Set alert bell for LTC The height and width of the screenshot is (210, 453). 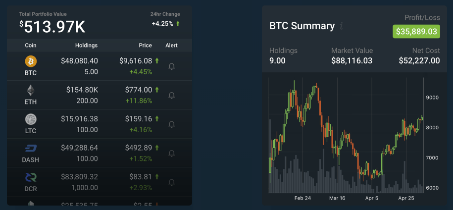pos(172,124)
